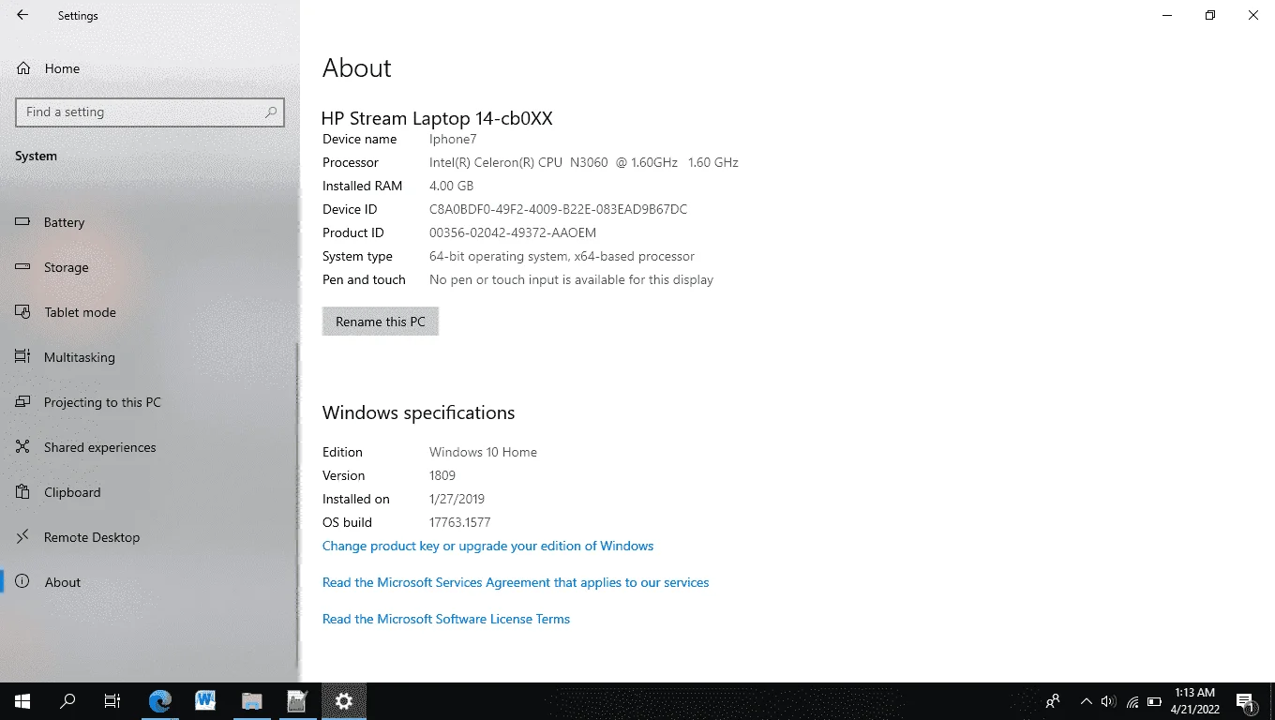Open the Microsoft Services Agreement link
Screen dimensions: 1275x720
pos(516,582)
